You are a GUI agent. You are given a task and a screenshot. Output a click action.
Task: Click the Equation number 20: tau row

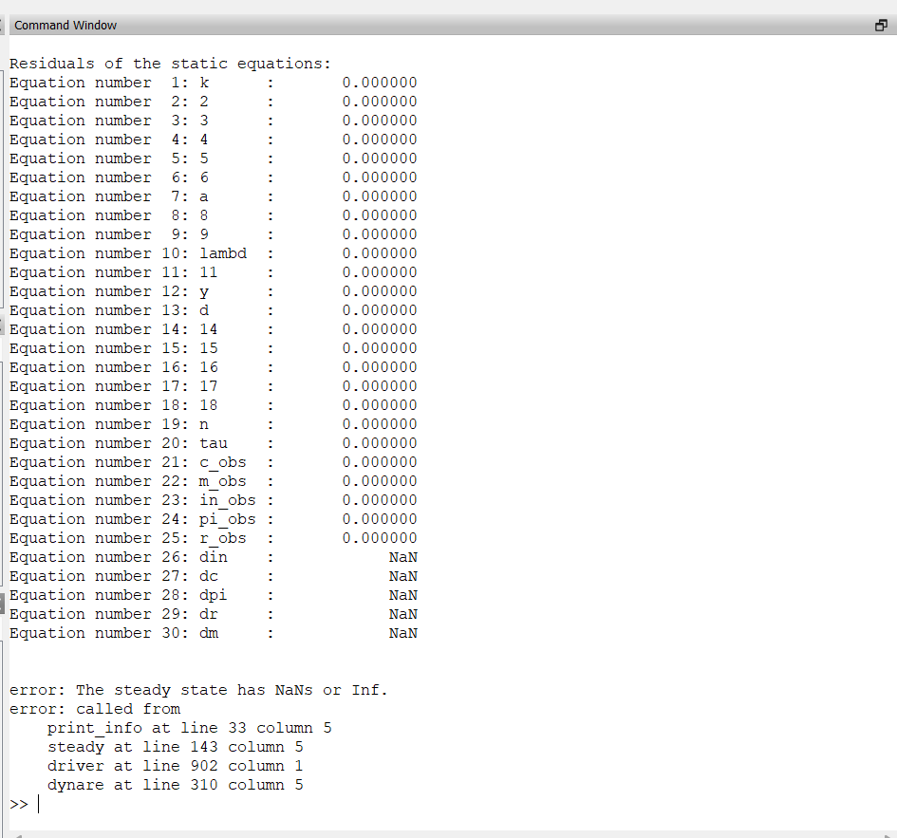click(x=119, y=443)
